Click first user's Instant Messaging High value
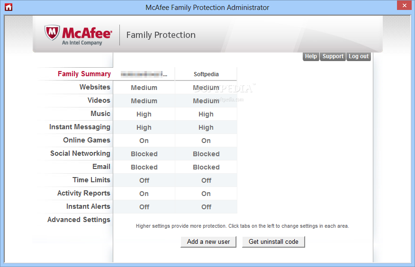Image resolution: width=415 pixels, height=267 pixels. coord(144,127)
